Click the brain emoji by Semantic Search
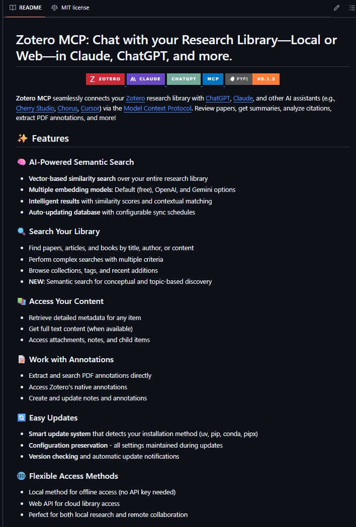 21,162
